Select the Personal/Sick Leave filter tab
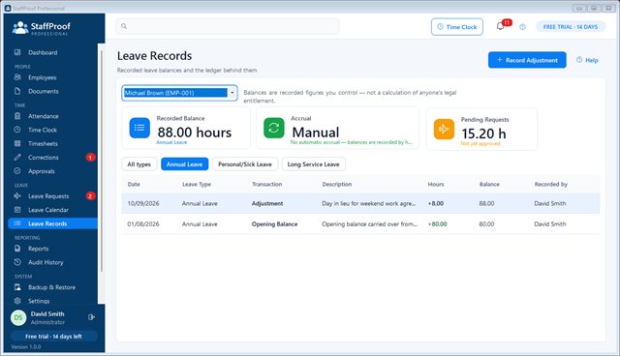 click(x=245, y=164)
